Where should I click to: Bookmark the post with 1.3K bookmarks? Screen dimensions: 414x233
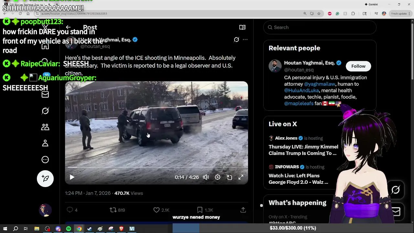pyautogui.click(x=200, y=210)
